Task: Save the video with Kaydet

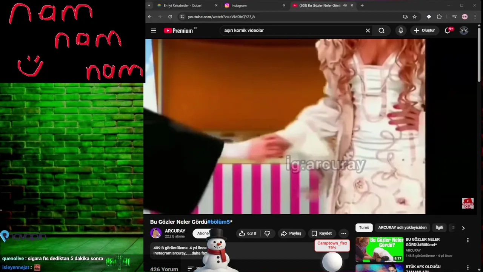Action: click(x=321, y=233)
